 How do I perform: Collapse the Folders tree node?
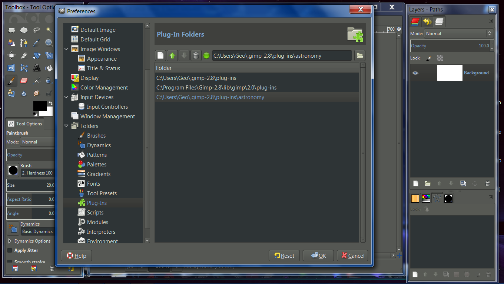(x=66, y=126)
